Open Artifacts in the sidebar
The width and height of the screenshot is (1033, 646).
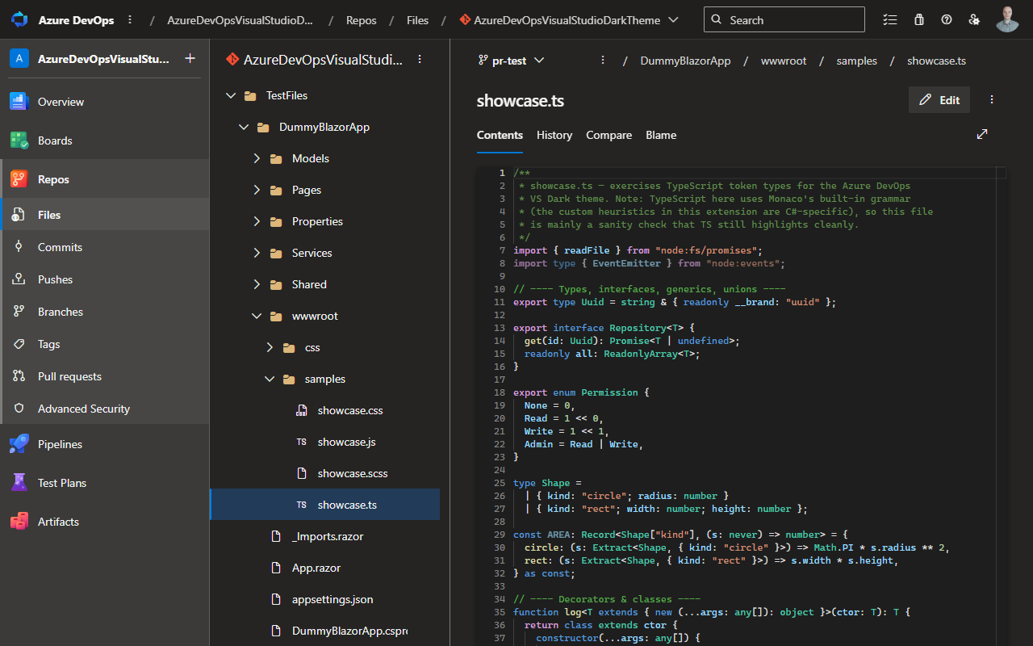105,522
